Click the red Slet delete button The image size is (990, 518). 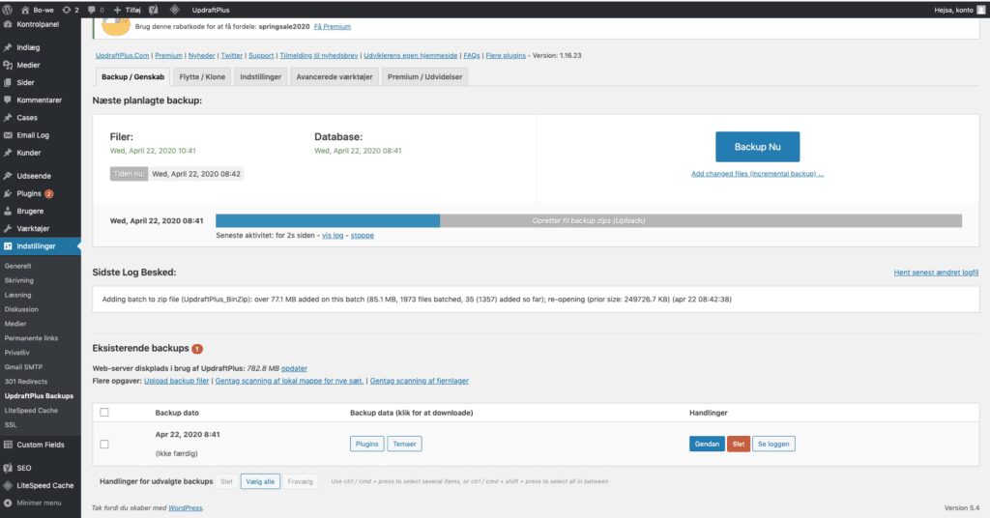pyautogui.click(x=738, y=445)
